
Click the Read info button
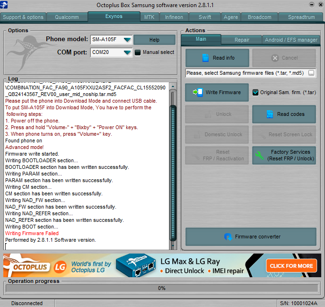click(217, 58)
